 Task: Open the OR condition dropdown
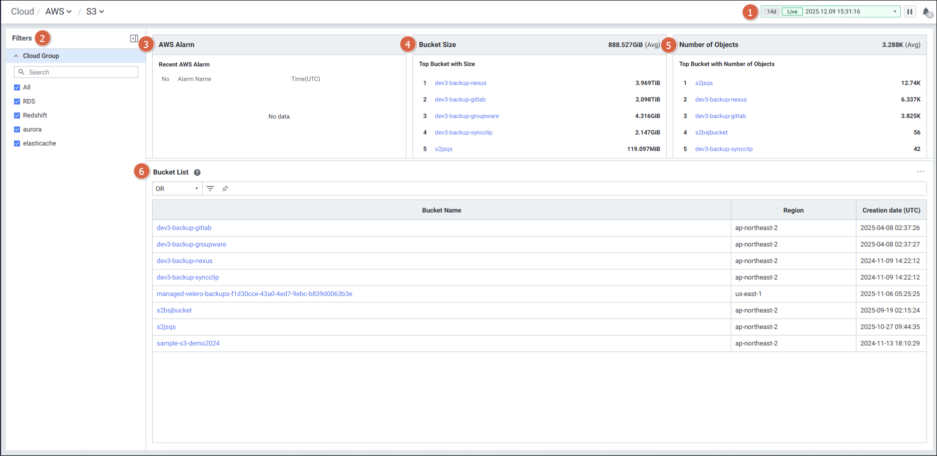click(x=177, y=188)
